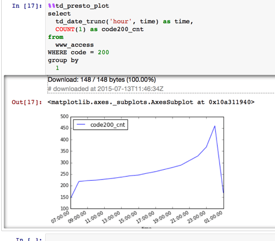Screen dimensions: 275x241
Task: Click the www_access table name
Action: point(75,45)
